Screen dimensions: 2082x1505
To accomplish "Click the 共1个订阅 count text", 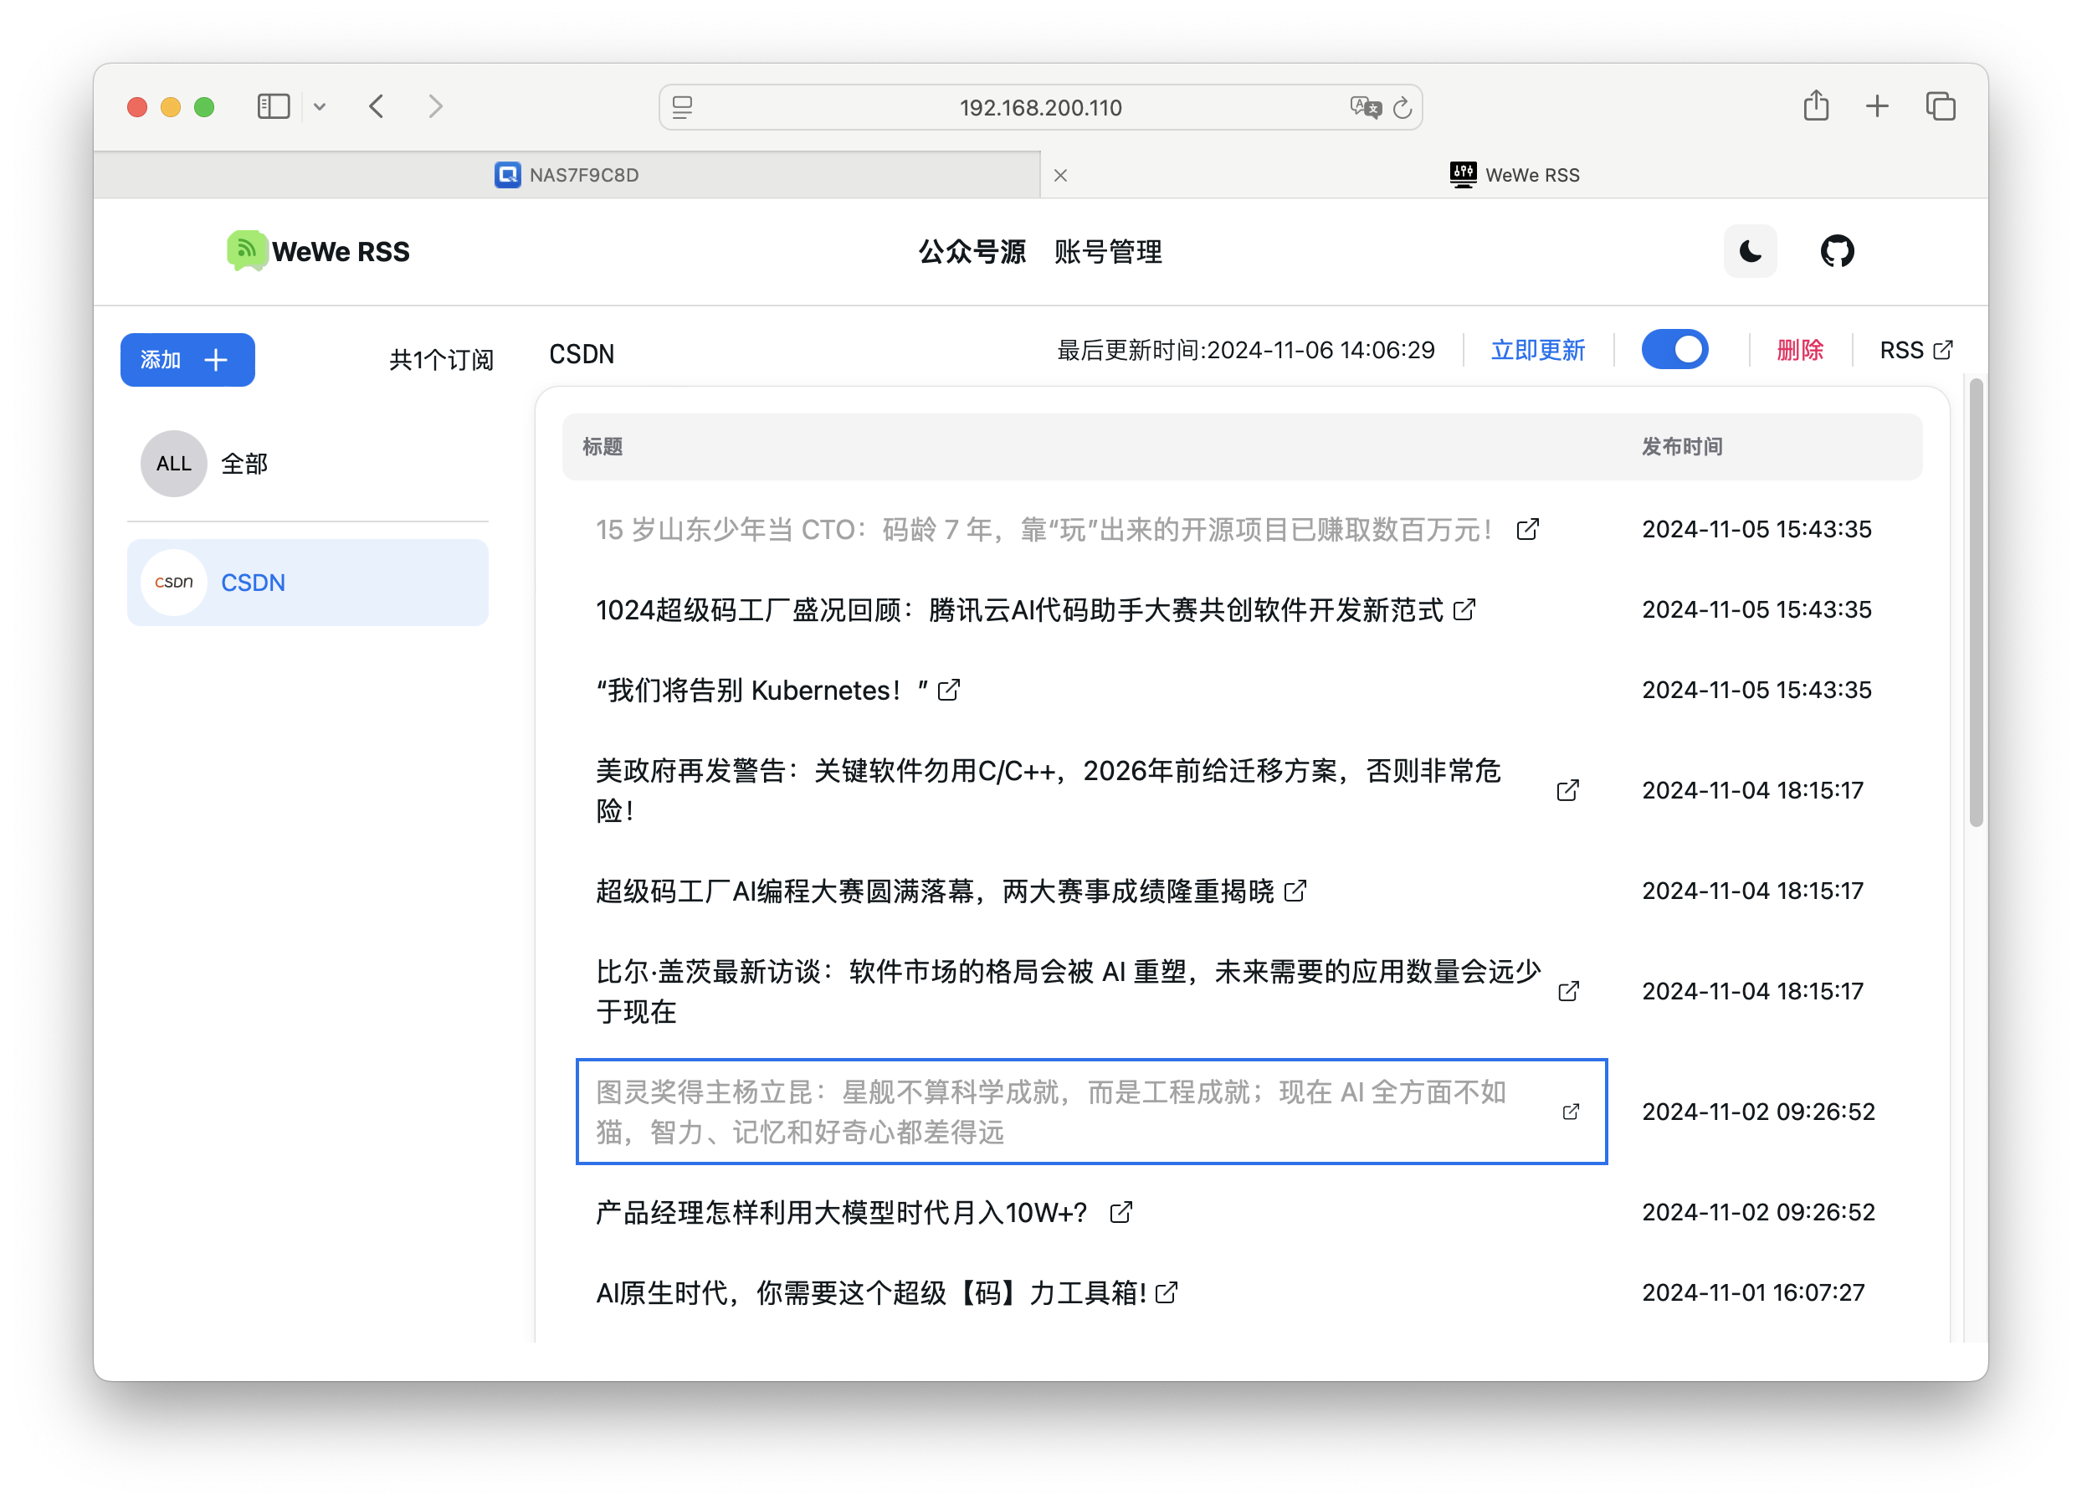I will [x=441, y=360].
